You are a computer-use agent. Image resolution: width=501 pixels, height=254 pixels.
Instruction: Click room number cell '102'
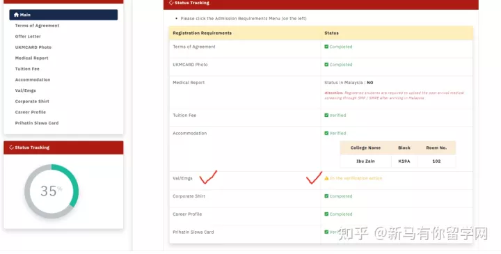pos(436,161)
